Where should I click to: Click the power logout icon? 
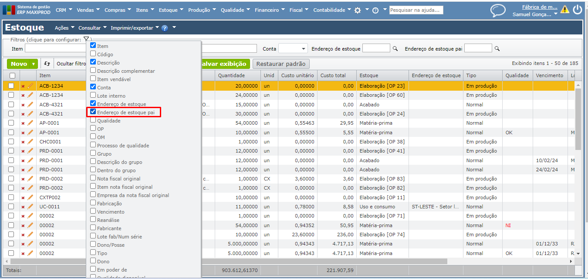coord(578,10)
